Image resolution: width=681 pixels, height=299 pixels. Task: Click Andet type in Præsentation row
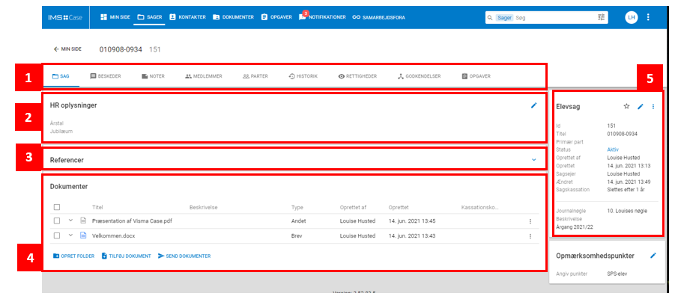298,221
